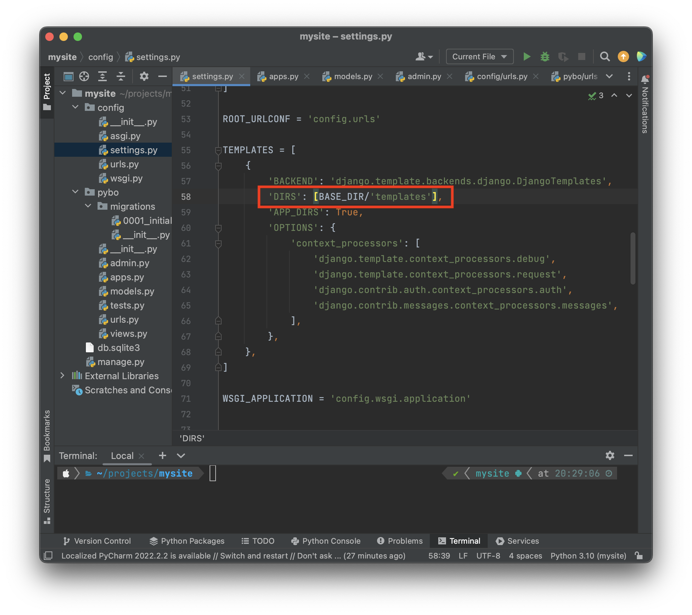The image size is (692, 615).
Task: Add new terminal session with plus
Action: pos(162,455)
